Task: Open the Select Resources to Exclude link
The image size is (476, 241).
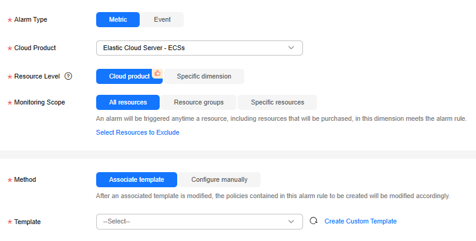Action: click(x=137, y=132)
